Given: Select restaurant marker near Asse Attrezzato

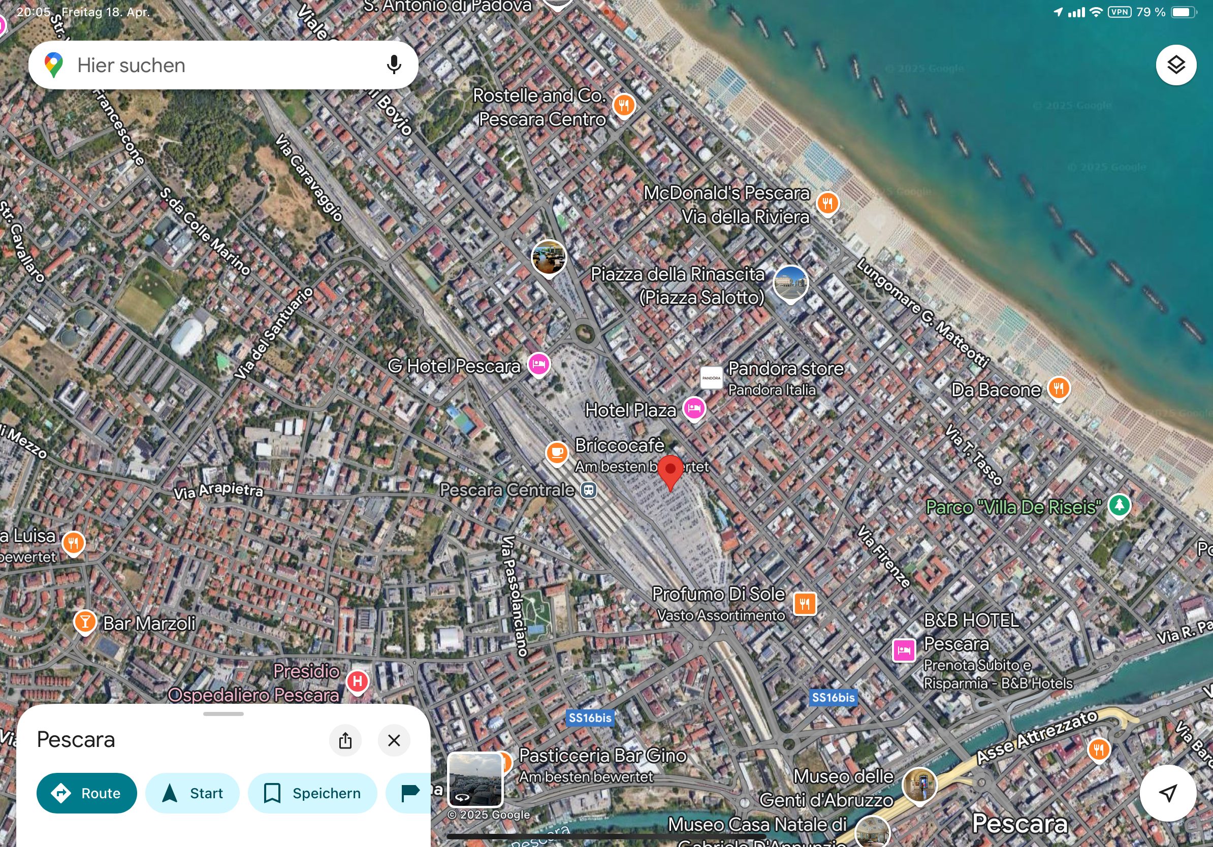Looking at the screenshot, I should coord(1099,750).
